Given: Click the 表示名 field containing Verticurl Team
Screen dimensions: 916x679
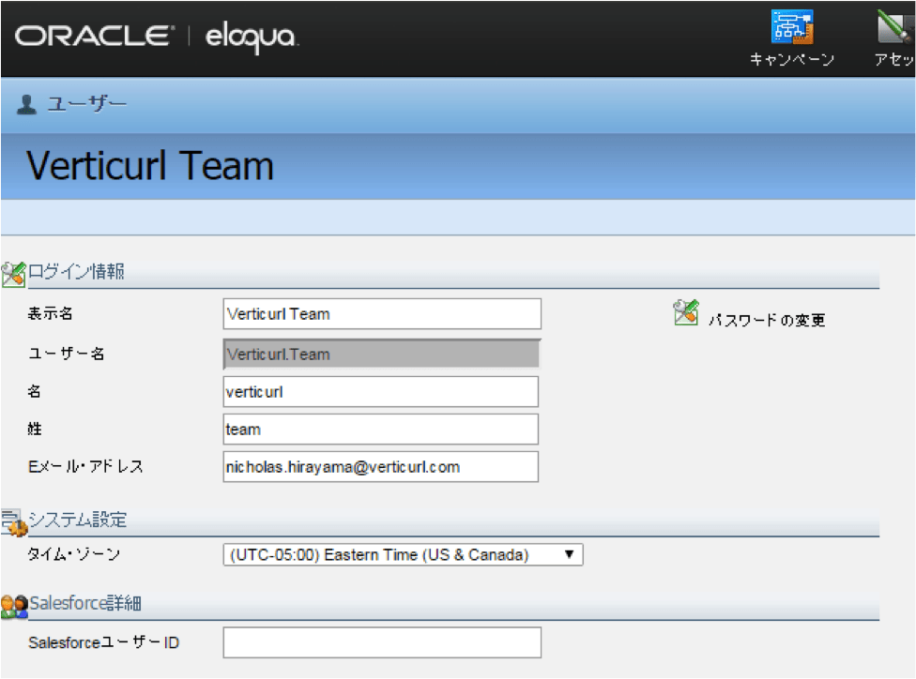Looking at the screenshot, I should click(382, 314).
